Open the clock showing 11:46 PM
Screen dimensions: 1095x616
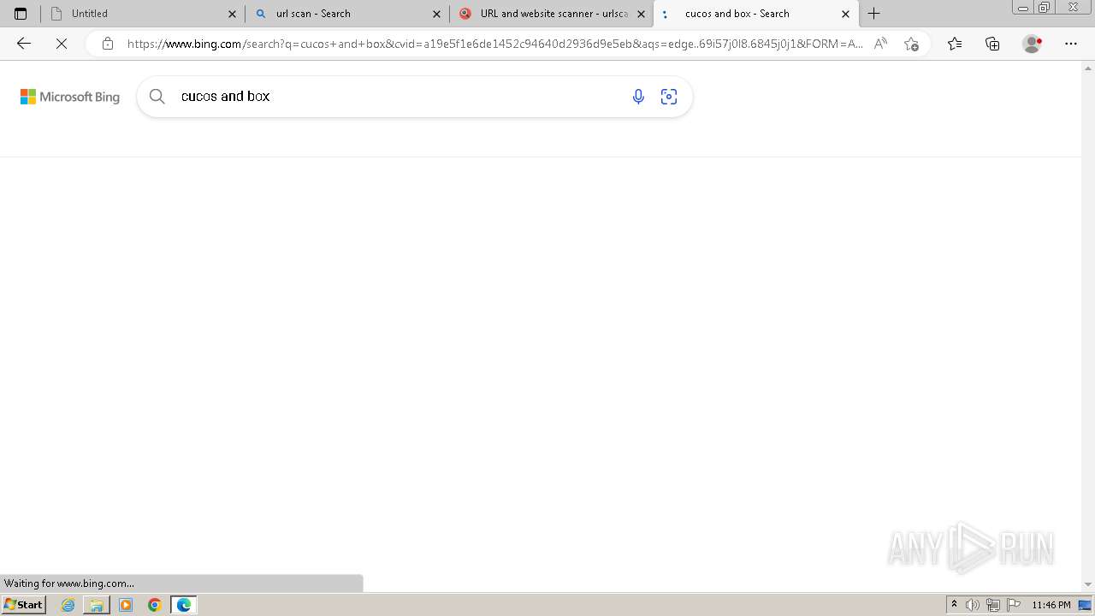tap(1051, 605)
